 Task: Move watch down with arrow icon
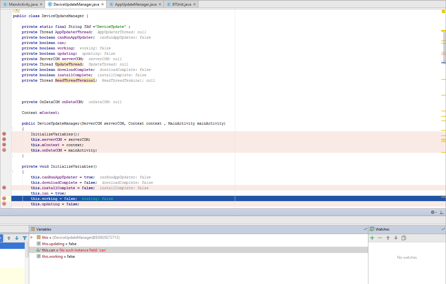pyautogui.click(x=396, y=238)
